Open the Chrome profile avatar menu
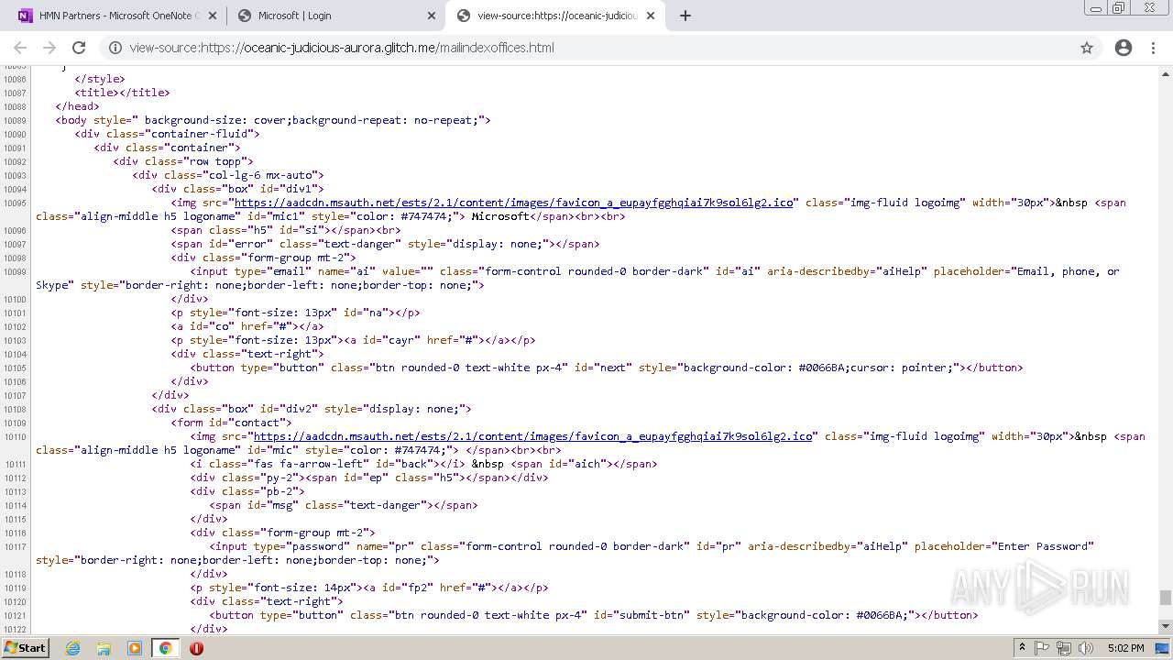 1124,48
